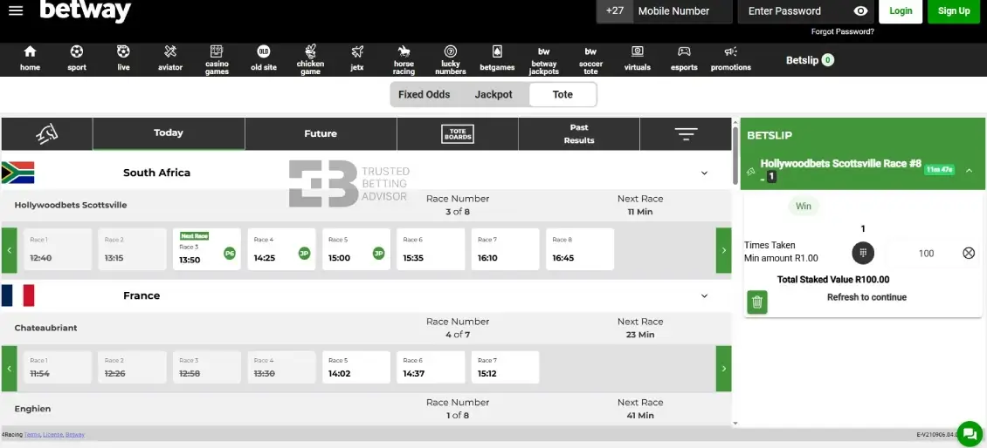Focus the Mobile Number field
The height and width of the screenshot is (448, 987).
tap(682, 10)
